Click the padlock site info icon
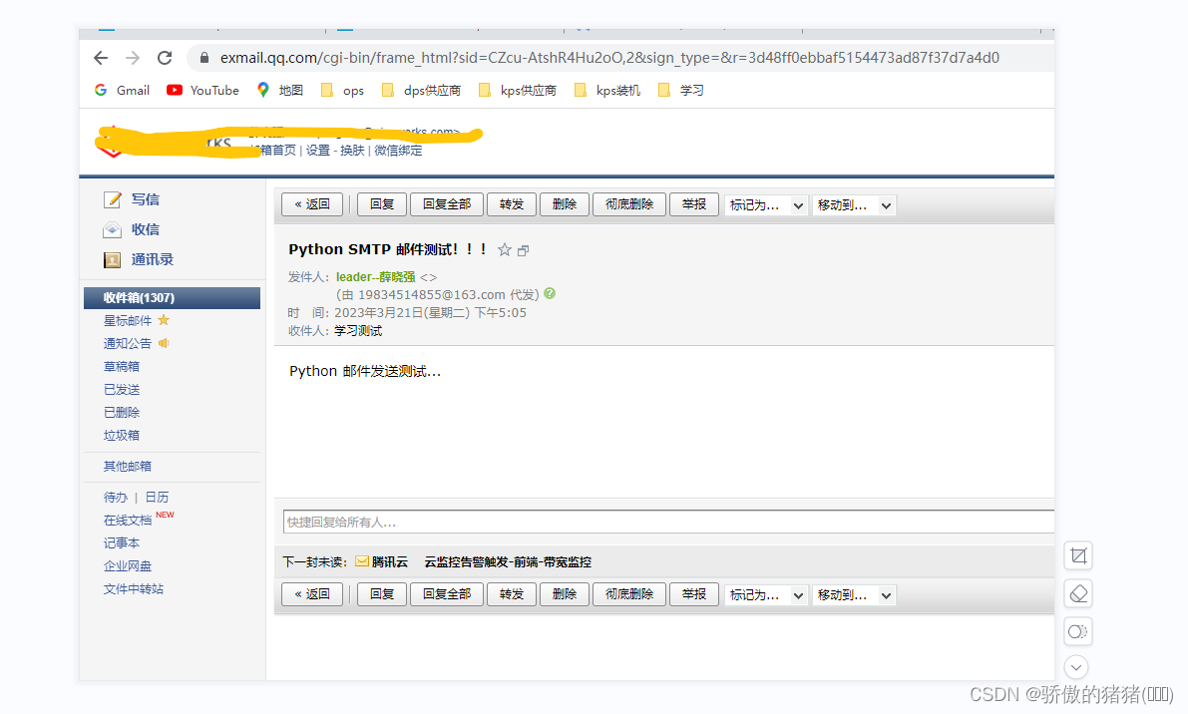Image resolution: width=1188 pixels, height=714 pixels. coord(203,58)
